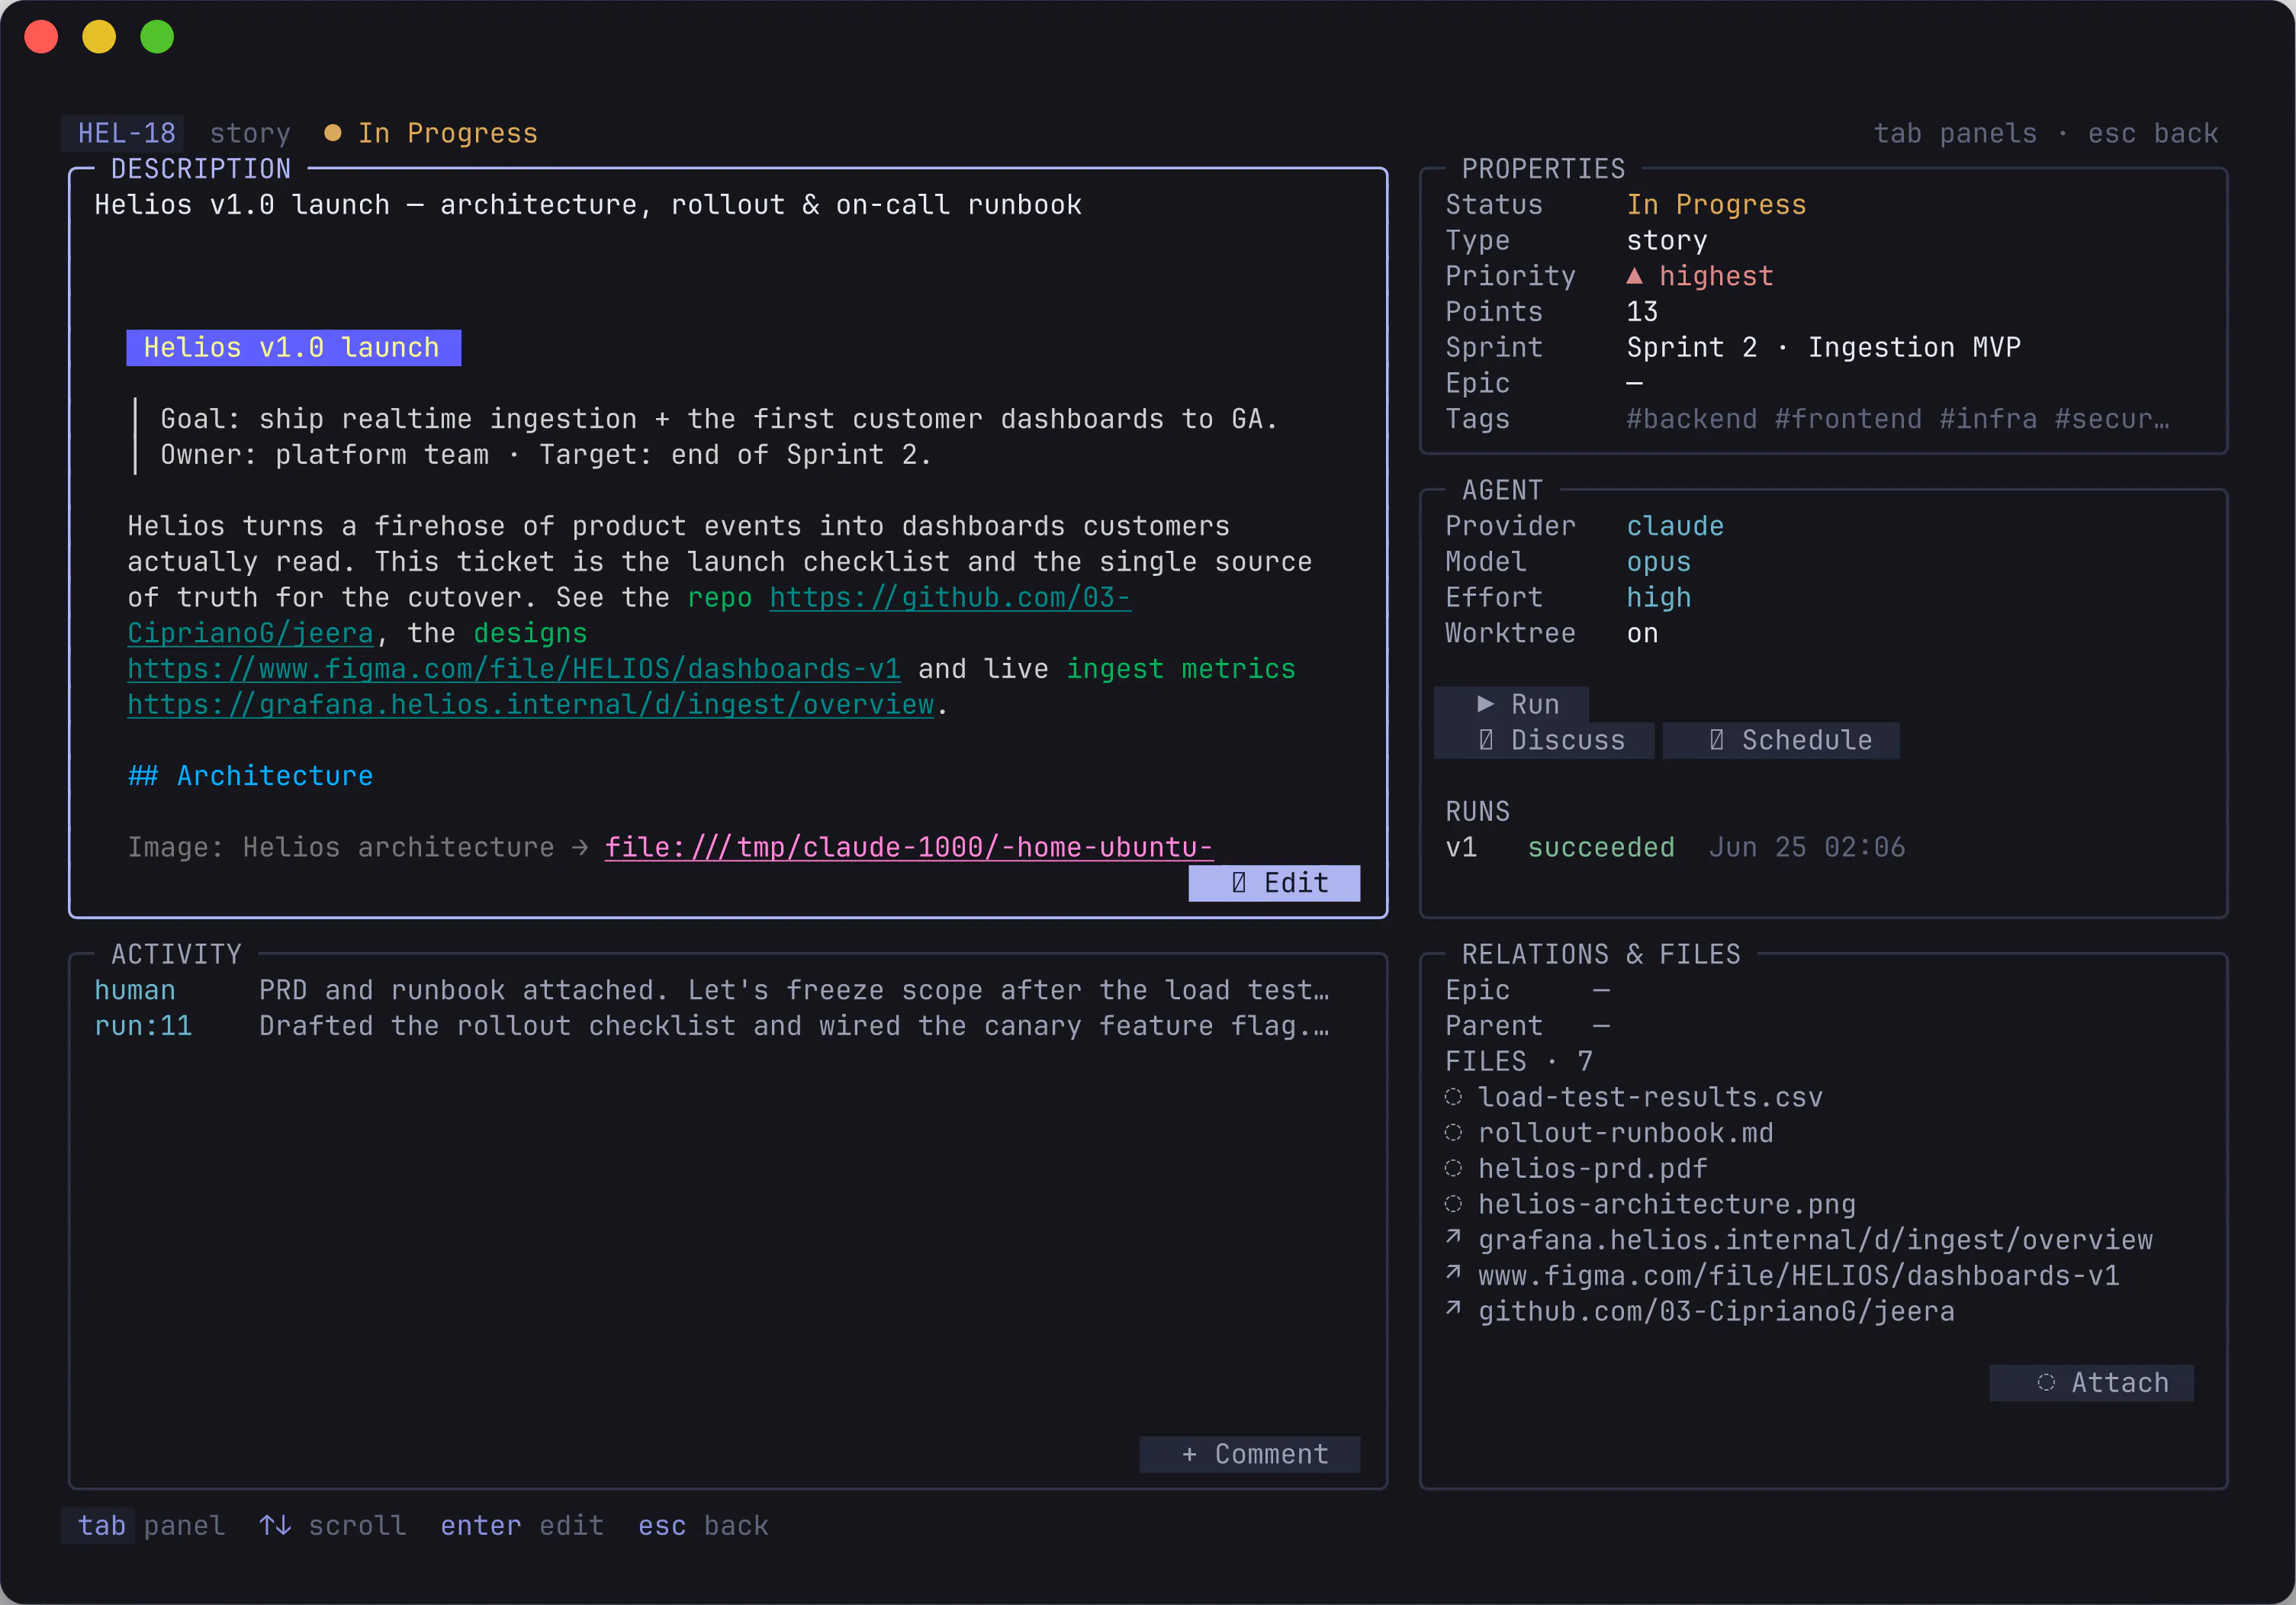Click the yellow minimize window button
Image resolution: width=2296 pixels, height=1605 pixels.
coord(99,37)
